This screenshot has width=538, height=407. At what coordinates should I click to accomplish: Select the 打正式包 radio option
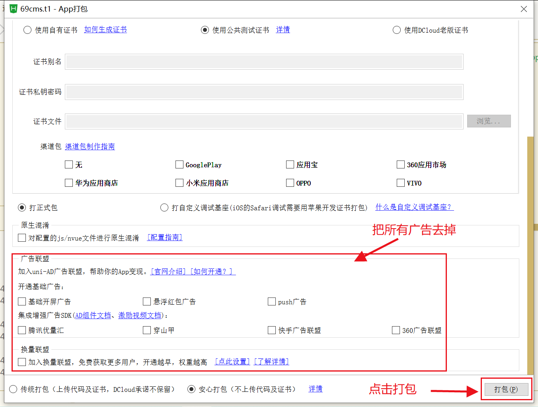[x=22, y=207]
